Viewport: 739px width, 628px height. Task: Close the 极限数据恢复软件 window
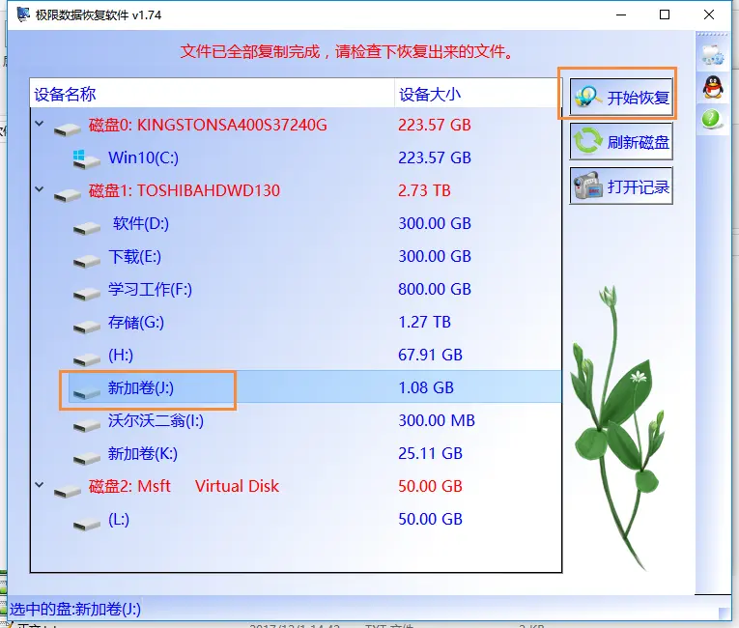(x=709, y=15)
